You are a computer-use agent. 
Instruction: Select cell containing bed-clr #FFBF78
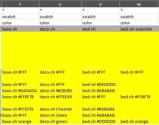tap(139, 97)
